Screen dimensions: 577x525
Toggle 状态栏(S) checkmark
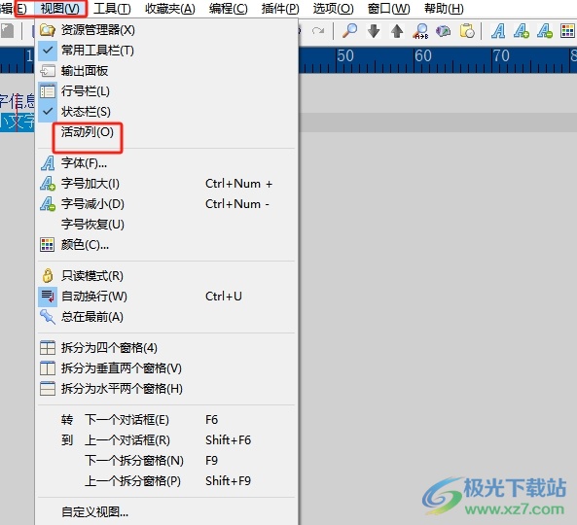point(166,112)
